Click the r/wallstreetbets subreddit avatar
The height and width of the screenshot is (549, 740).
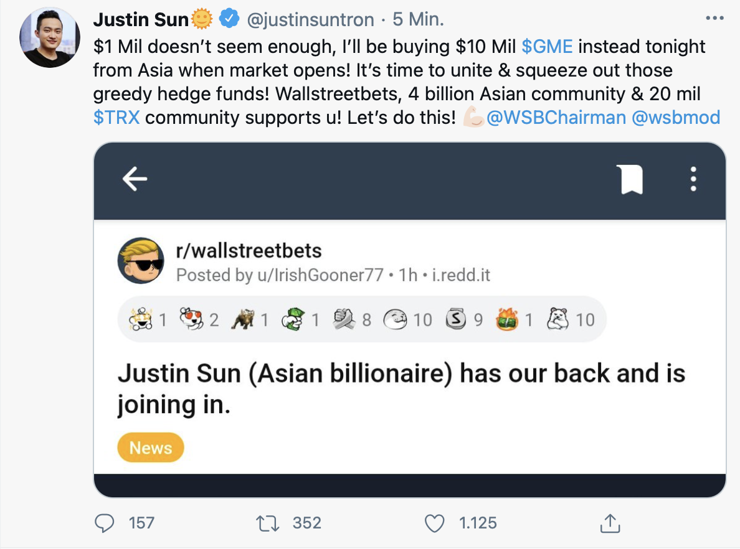tap(141, 261)
